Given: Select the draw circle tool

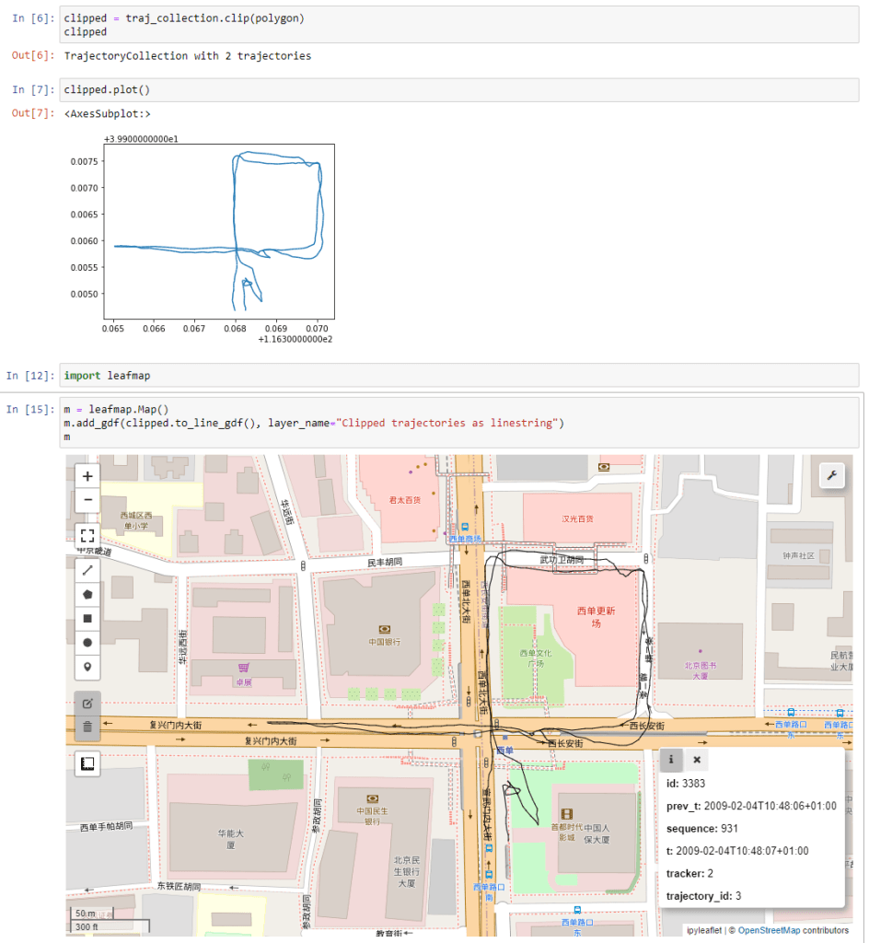Looking at the screenshot, I should (x=87, y=642).
